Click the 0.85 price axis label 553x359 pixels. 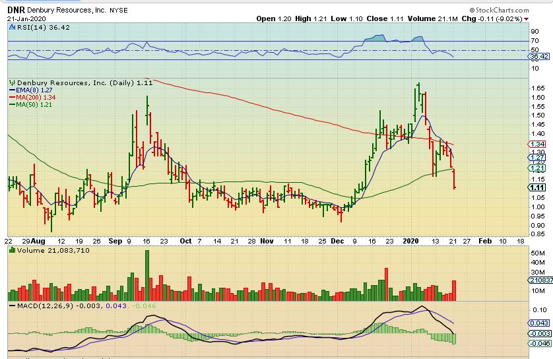coord(538,234)
